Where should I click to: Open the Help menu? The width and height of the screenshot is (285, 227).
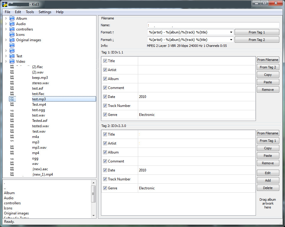[60, 12]
